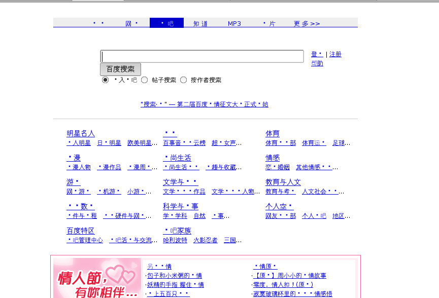This screenshot has width=439, height=298.
Task: Open the 吧家族 category heading
Action: (x=177, y=231)
